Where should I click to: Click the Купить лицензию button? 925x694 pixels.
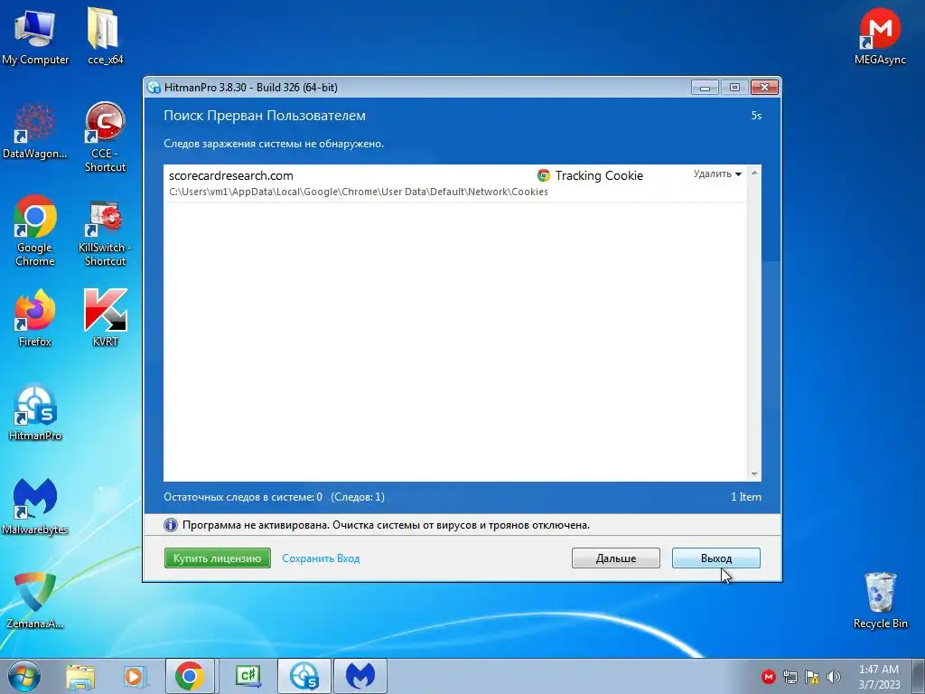coord(217,558)
